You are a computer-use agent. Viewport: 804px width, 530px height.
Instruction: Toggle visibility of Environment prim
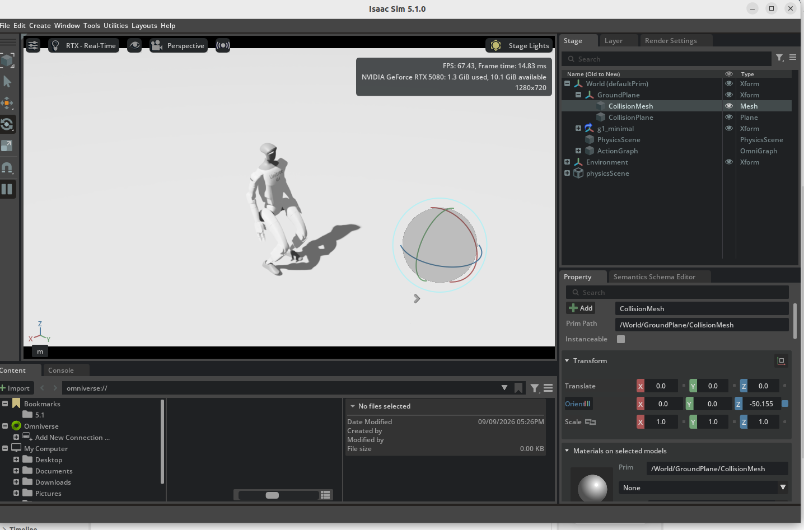click(729, 162)
